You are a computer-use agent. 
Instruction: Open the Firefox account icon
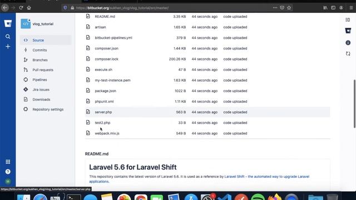pyautogui.click(x=341, y=8)
